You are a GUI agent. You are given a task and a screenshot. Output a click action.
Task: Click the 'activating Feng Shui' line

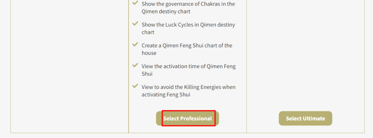click(166, 94)
